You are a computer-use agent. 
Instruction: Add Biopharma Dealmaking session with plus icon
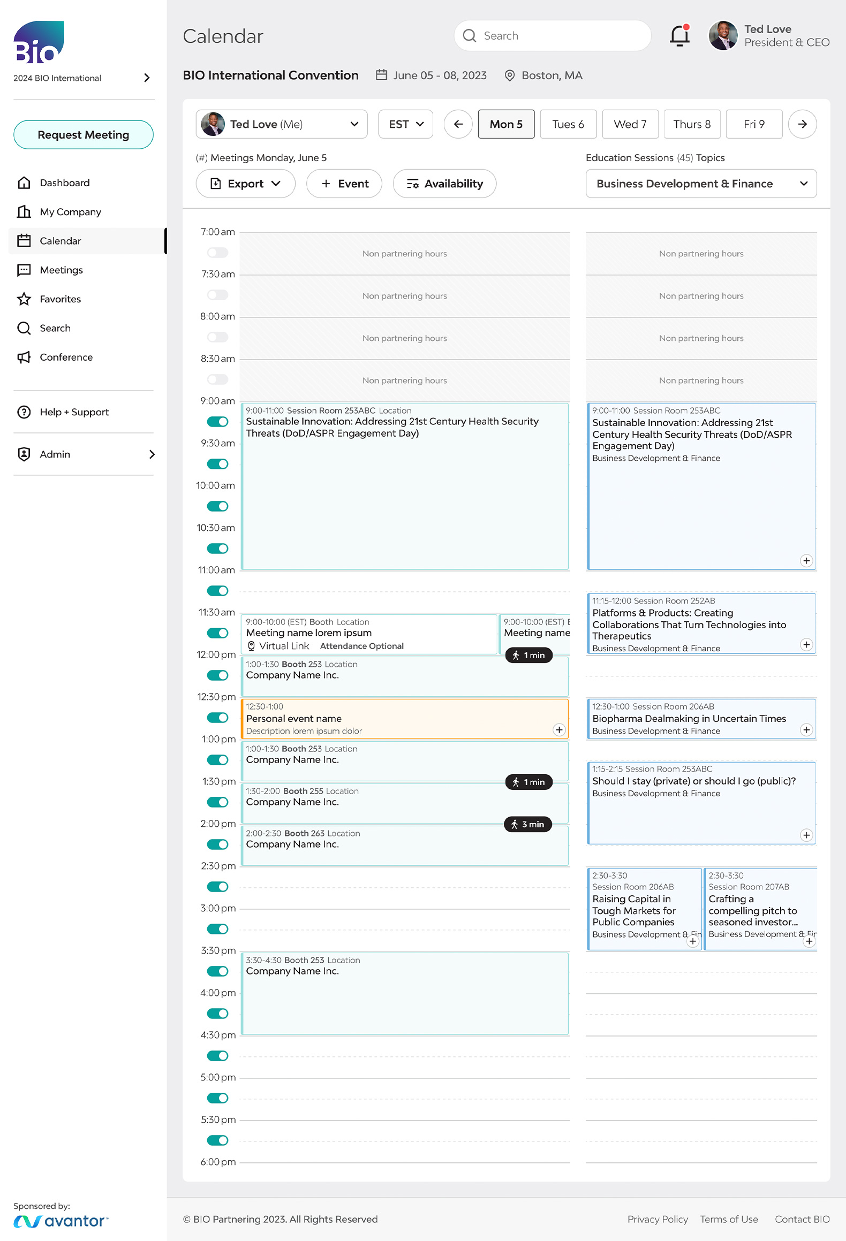pyautogui.click(x=806, y=730)
